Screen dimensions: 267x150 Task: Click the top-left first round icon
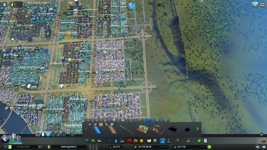(5, 5)
